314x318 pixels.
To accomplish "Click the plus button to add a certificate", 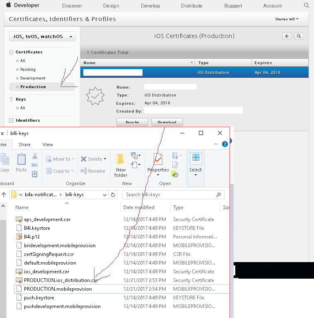I will (x=287, y=36).
